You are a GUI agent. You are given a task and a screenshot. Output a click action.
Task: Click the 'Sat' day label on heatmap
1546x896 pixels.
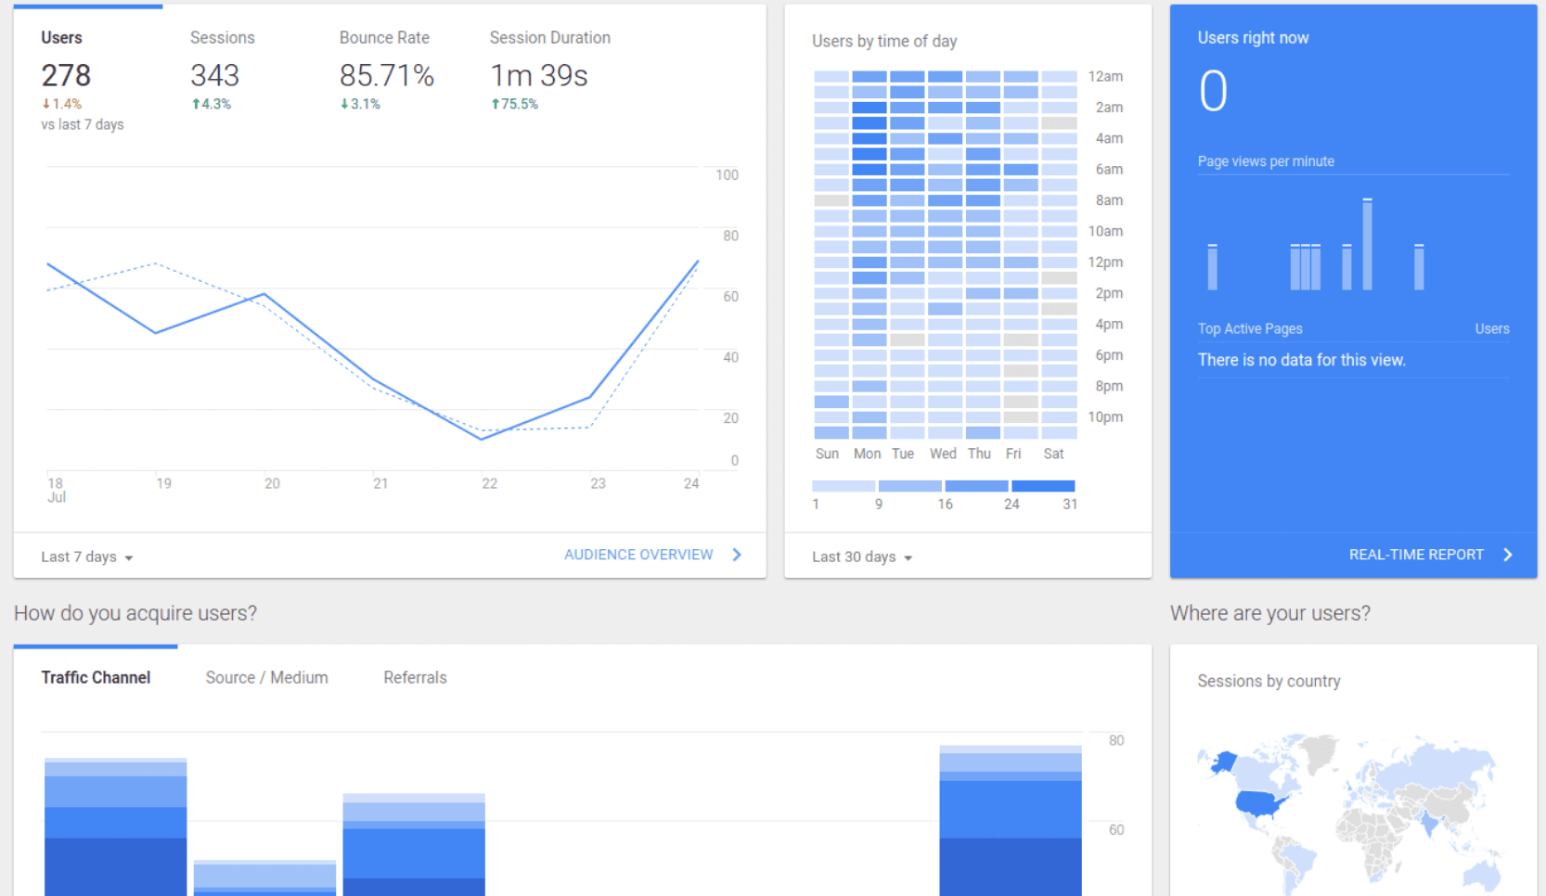(1053, 454)
